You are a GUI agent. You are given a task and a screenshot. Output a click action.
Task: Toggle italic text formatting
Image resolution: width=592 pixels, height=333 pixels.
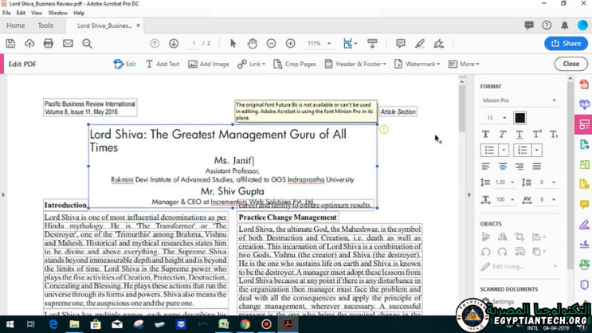(x=503, y=134)
